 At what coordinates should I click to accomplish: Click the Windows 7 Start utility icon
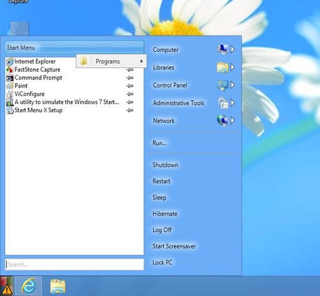pos(10,102)
